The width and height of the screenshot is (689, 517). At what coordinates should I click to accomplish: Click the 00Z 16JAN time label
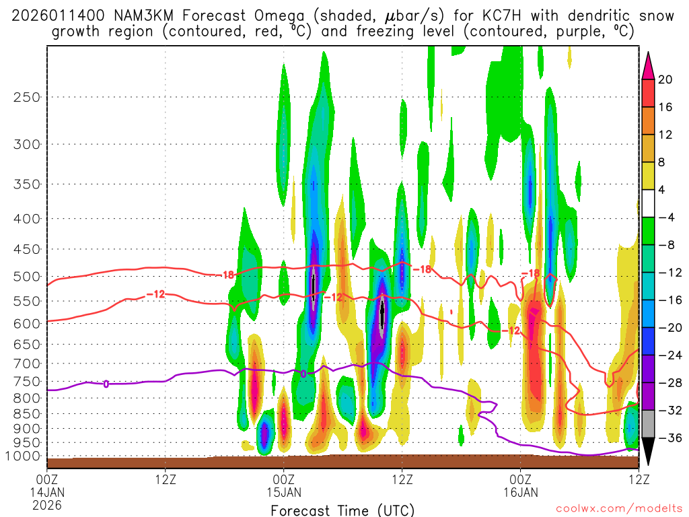pos(521,485)
